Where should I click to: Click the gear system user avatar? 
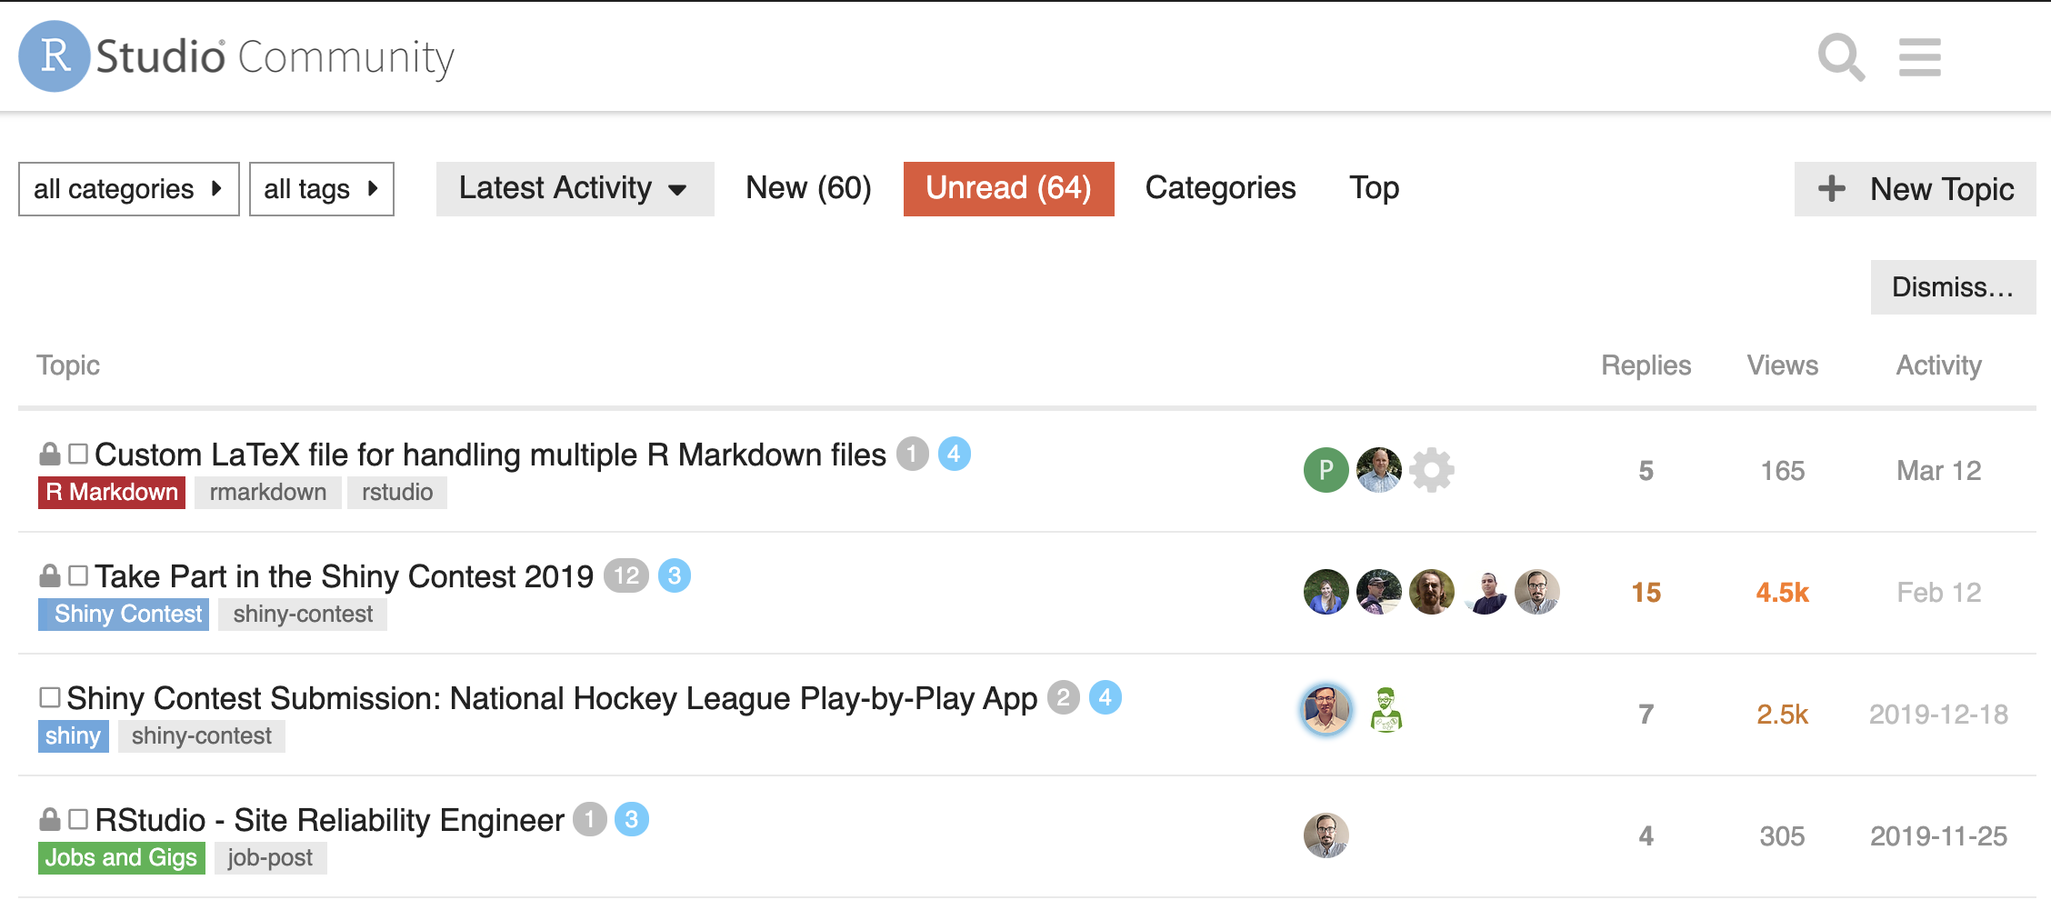[x=1432, y=470]
